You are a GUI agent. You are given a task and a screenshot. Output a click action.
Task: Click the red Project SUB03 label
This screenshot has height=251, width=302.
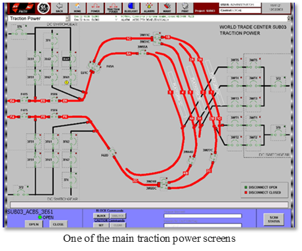(x=205, y=10)
